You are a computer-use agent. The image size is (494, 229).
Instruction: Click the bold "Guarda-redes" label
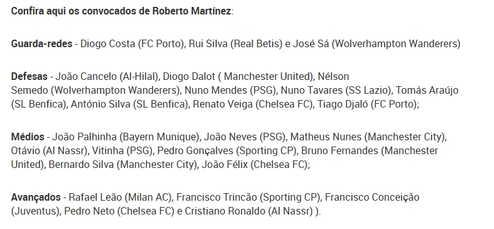41,43
